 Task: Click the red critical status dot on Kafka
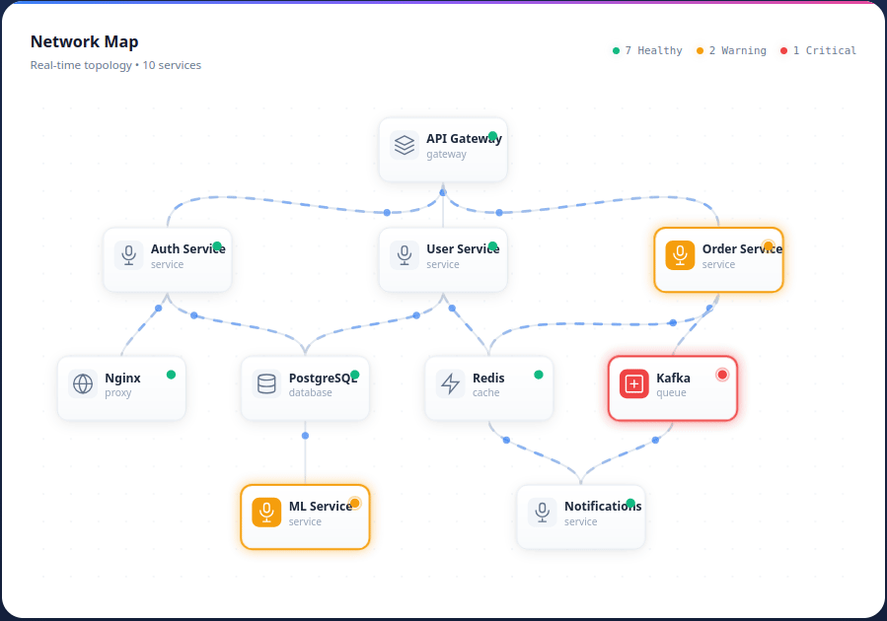(722, 375)
